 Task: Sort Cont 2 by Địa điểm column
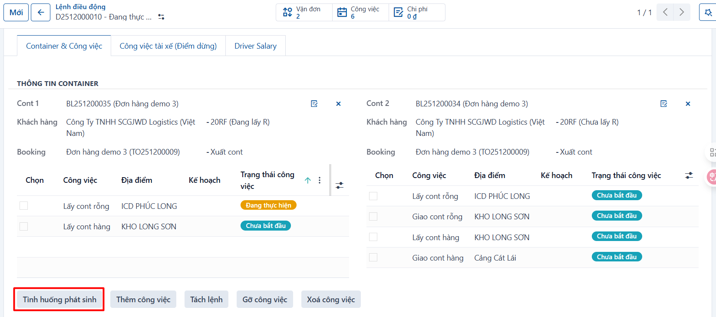click(x=490, y=175)
